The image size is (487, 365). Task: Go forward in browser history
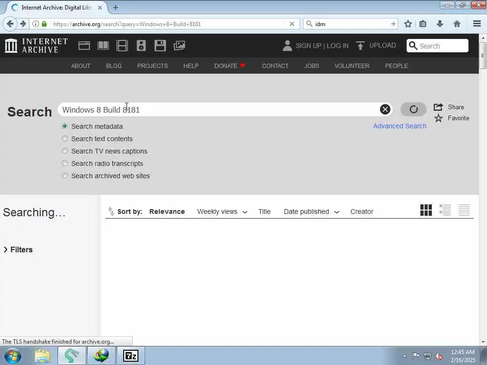click(x=23, y=24)
